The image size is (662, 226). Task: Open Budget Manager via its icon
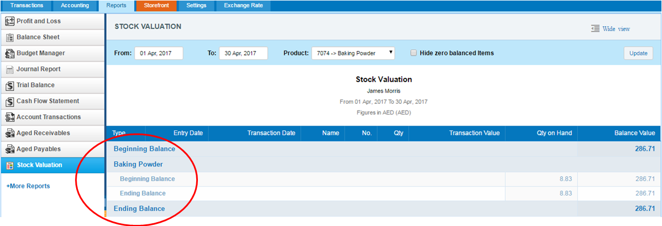point(9,53)
